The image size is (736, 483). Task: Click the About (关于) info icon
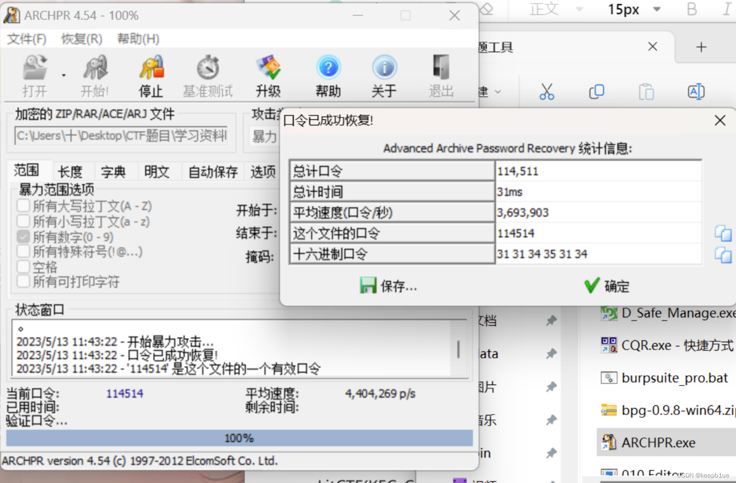click(x=384, y=76)
